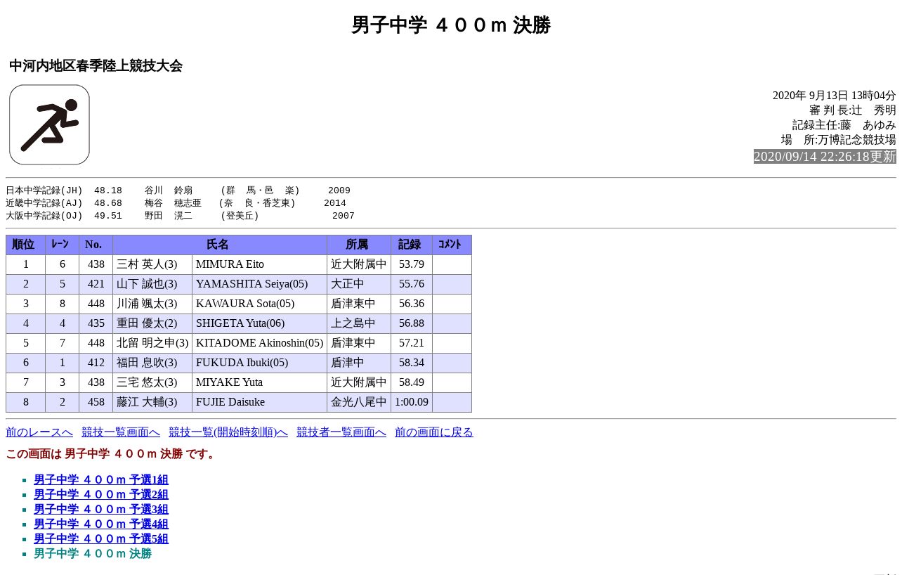Viewport: 902px width, 575px height.
Task: Select FUKUDA Ibuki(05) cell
Action: pyautogui.click(x=259, y=363)
